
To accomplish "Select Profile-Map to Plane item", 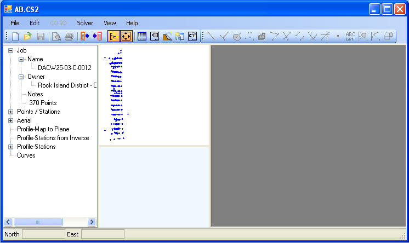I will click(43, 129).
